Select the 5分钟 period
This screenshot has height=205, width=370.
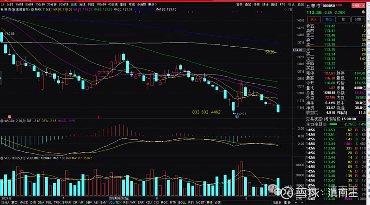pyautogui.click(x=29, y=5)
